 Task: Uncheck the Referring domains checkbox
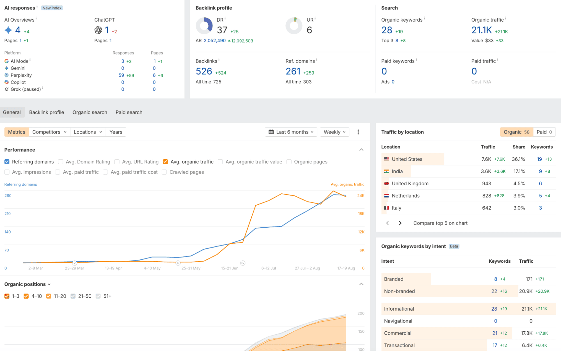point(7,162)
